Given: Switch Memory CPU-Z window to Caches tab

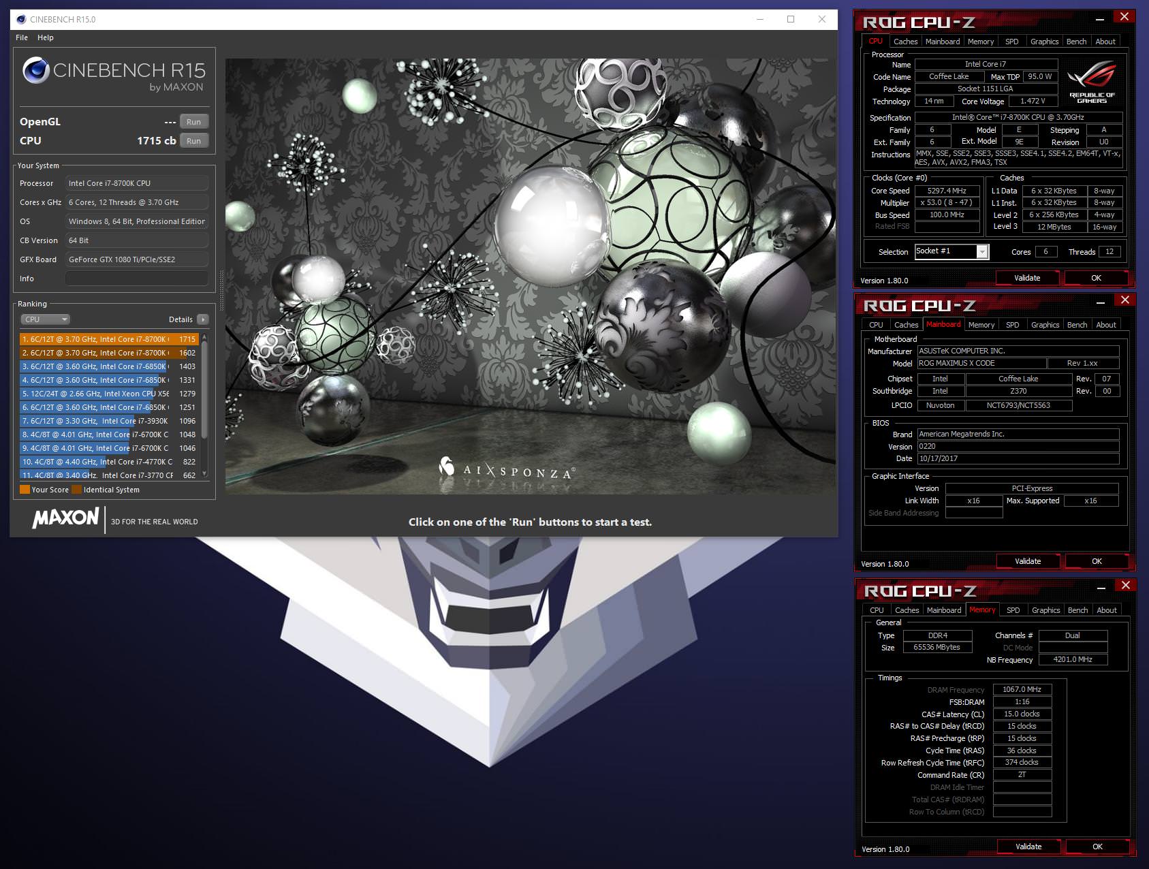Looking at the screenshot, I should pyautogui.click(x=907, y=610).
